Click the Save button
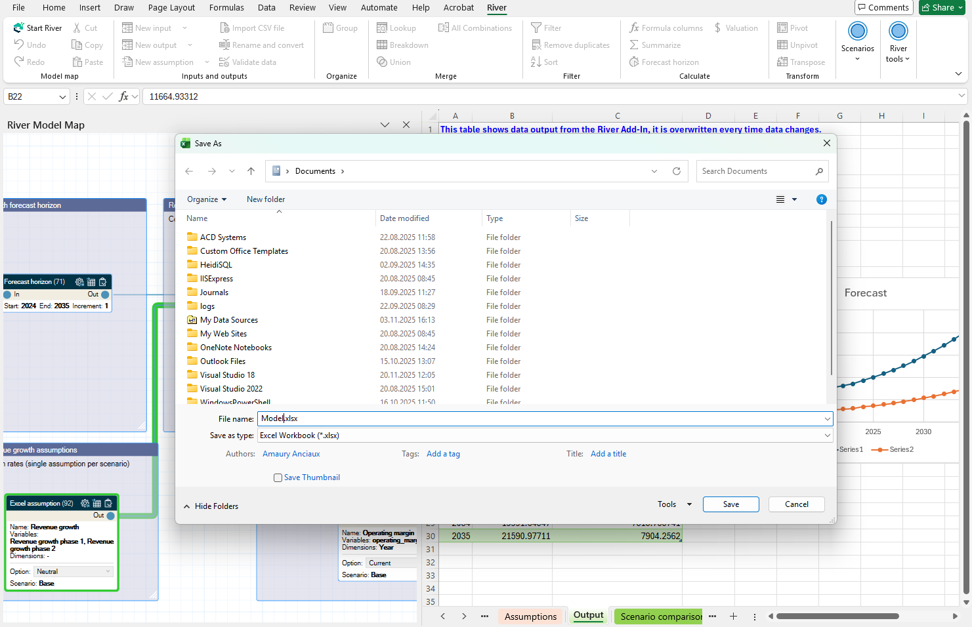This screenshot has height=627, width=972. coord(730,504)
